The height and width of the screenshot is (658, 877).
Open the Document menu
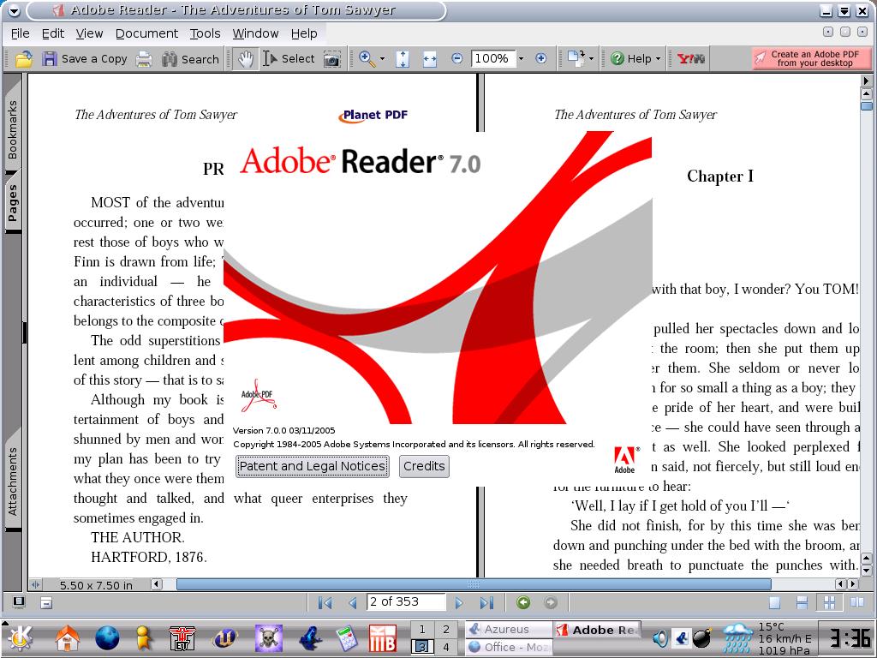click(146, 33)
